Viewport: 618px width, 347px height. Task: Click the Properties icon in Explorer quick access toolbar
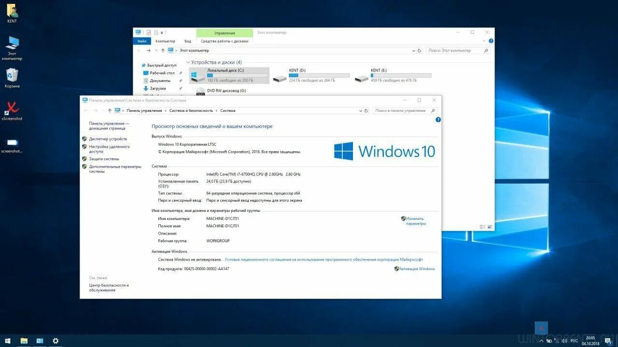click(149, 32)
